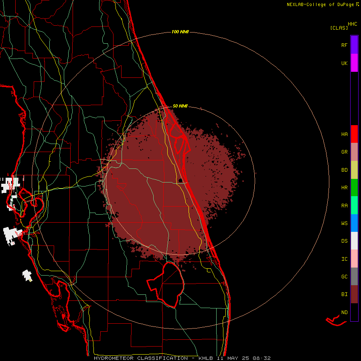
Task: Click the 50 NMI range ring label
Action: (x=180, y=106)
